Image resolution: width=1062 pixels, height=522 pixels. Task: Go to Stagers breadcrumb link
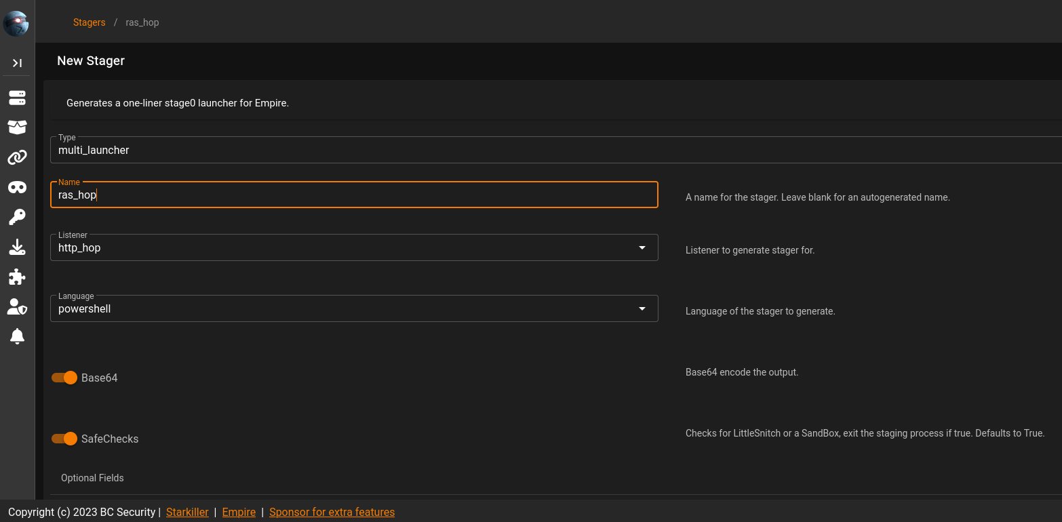(x=89, y=22)
